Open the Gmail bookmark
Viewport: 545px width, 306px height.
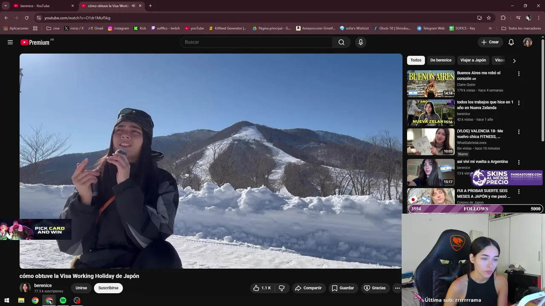[96, 28]
